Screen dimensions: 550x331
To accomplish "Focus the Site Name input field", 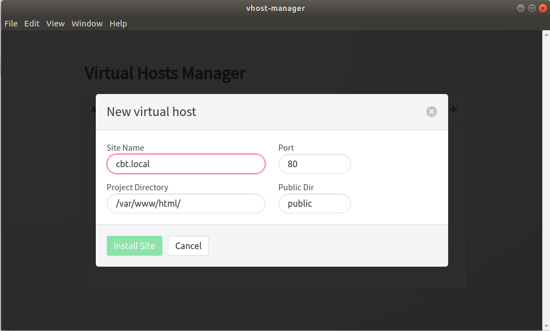I will point(186,164).
